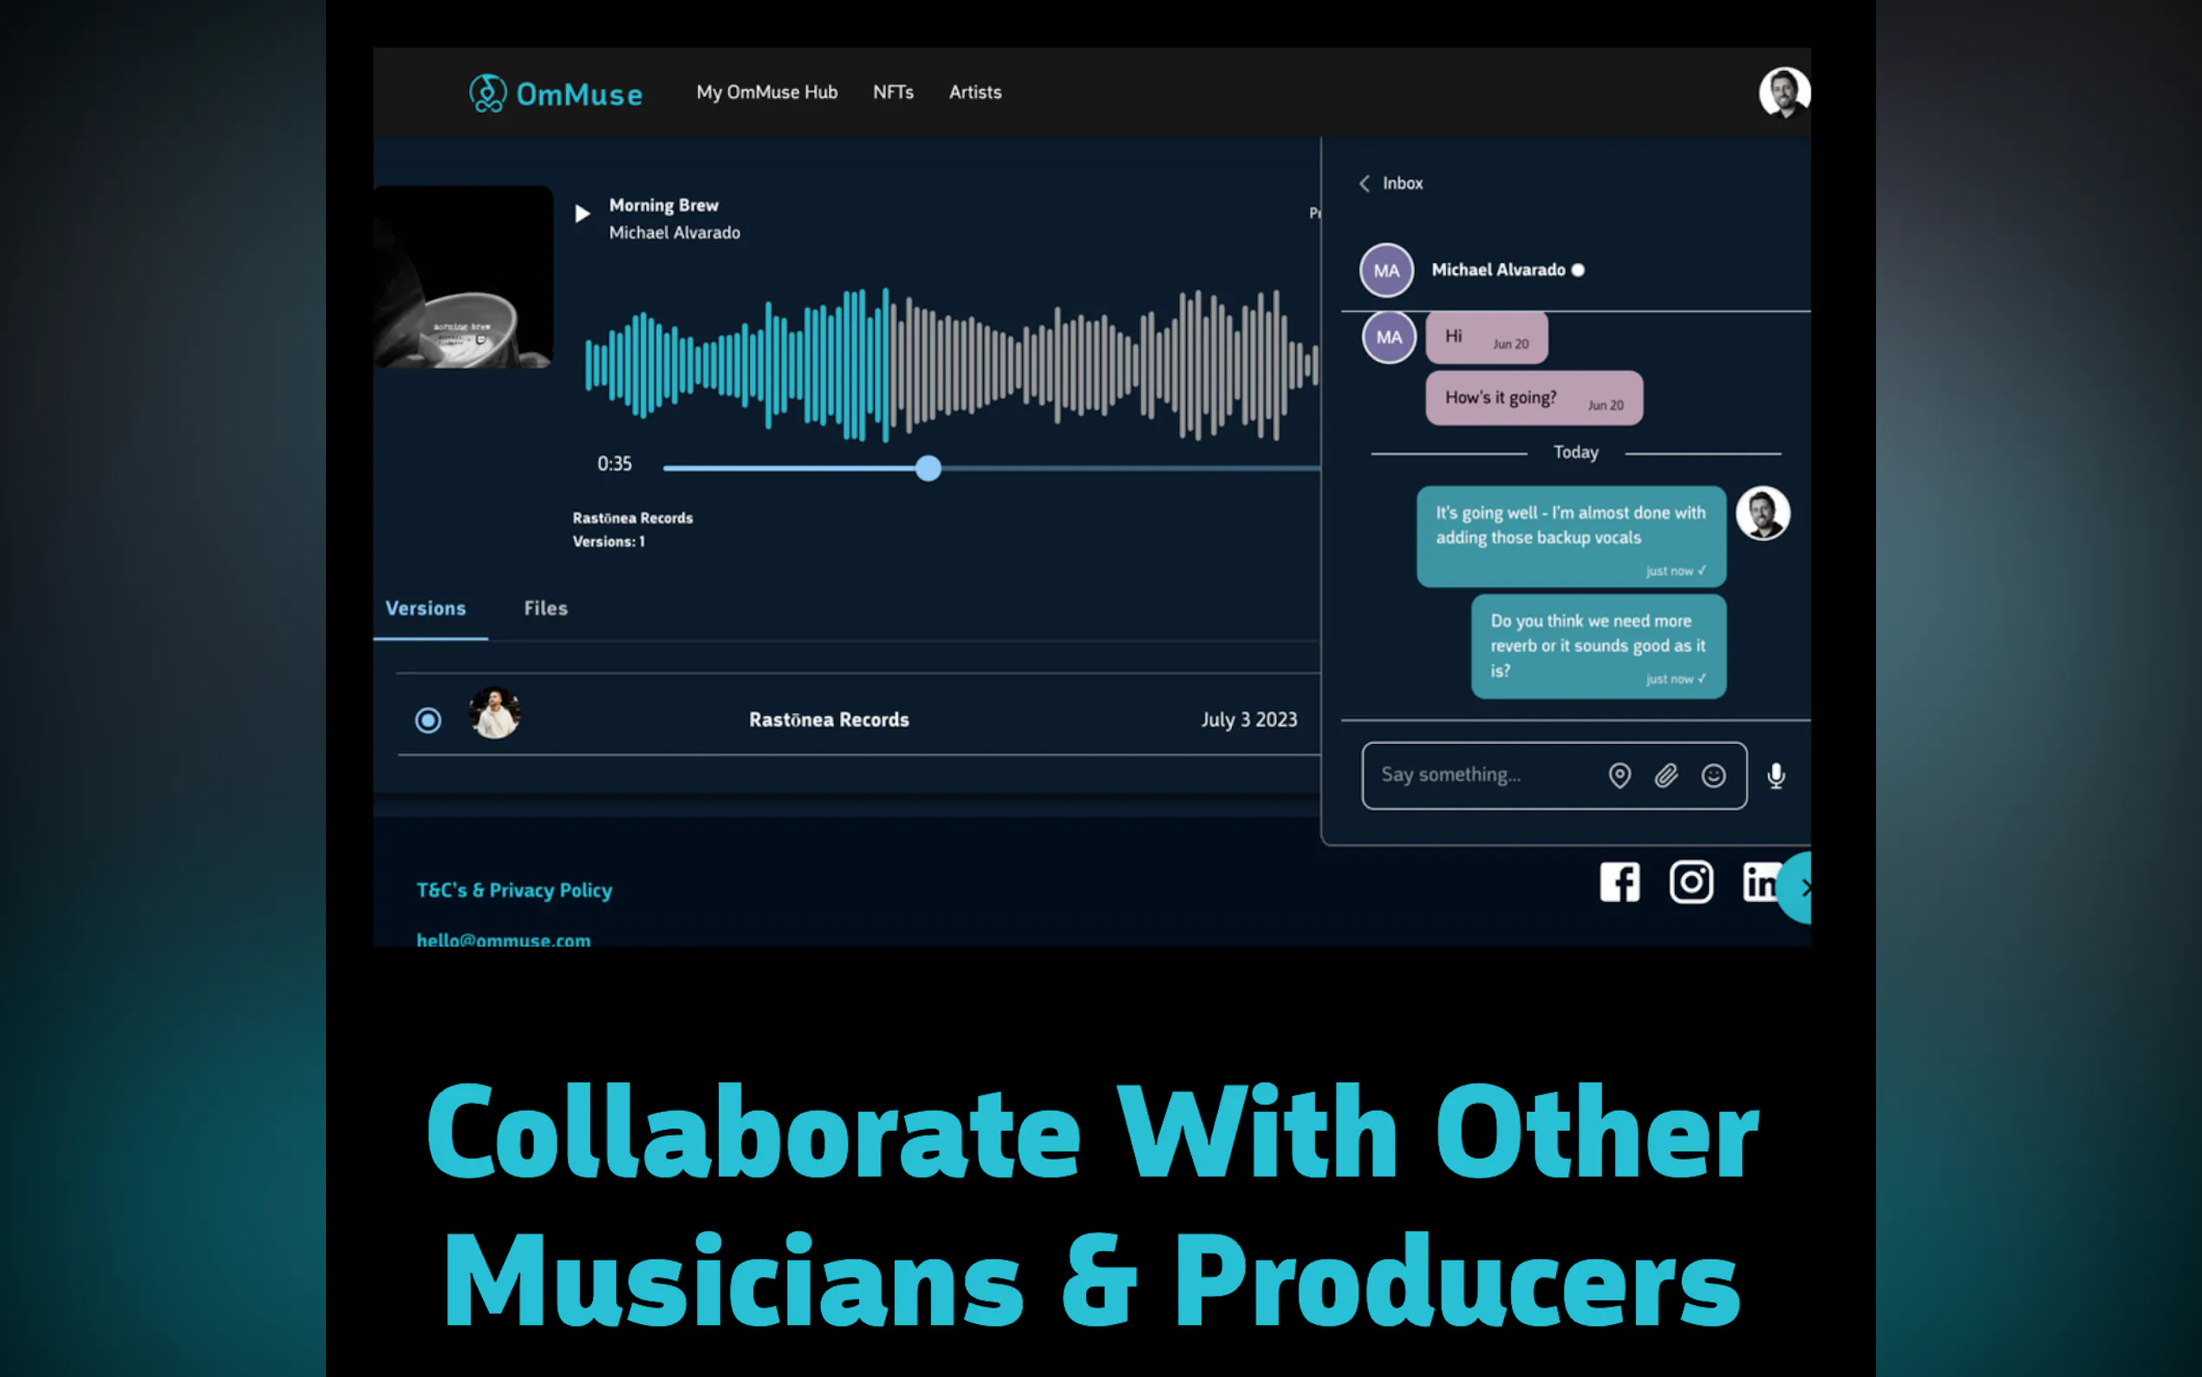The width and height of the screenshot is (2202, 1377).
Task: Open the NFTs menu item
Action: click(x=893, y=92)
